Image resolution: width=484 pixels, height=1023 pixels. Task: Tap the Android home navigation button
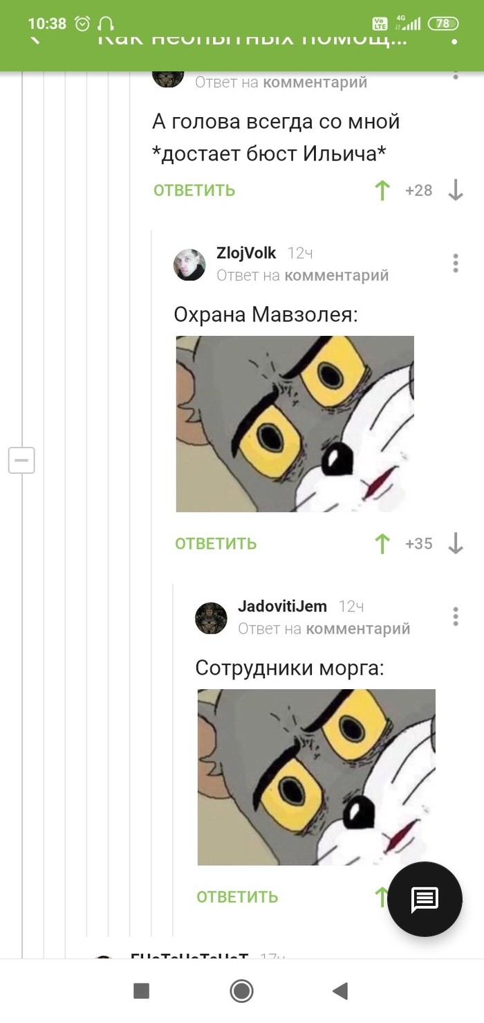pos(241,991)
